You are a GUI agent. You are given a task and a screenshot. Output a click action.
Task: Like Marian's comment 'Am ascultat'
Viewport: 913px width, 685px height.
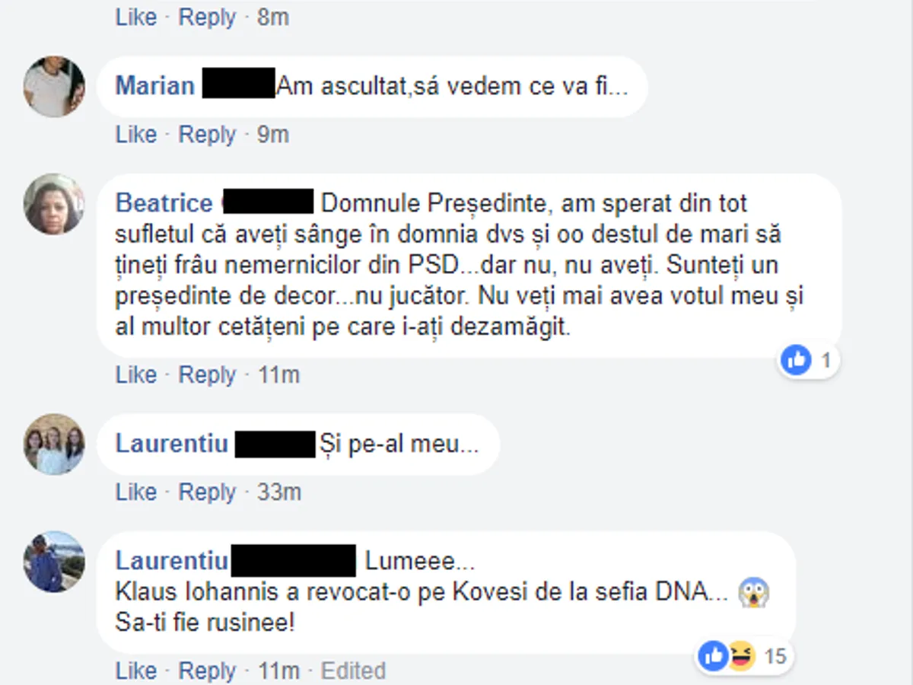coord(136,135)
